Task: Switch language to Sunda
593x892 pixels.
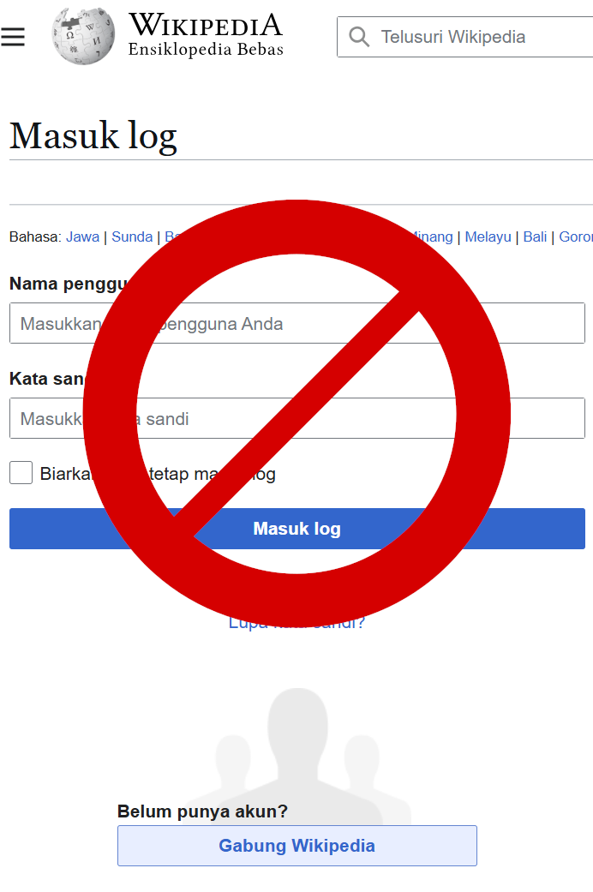Action: pos(132,236)
